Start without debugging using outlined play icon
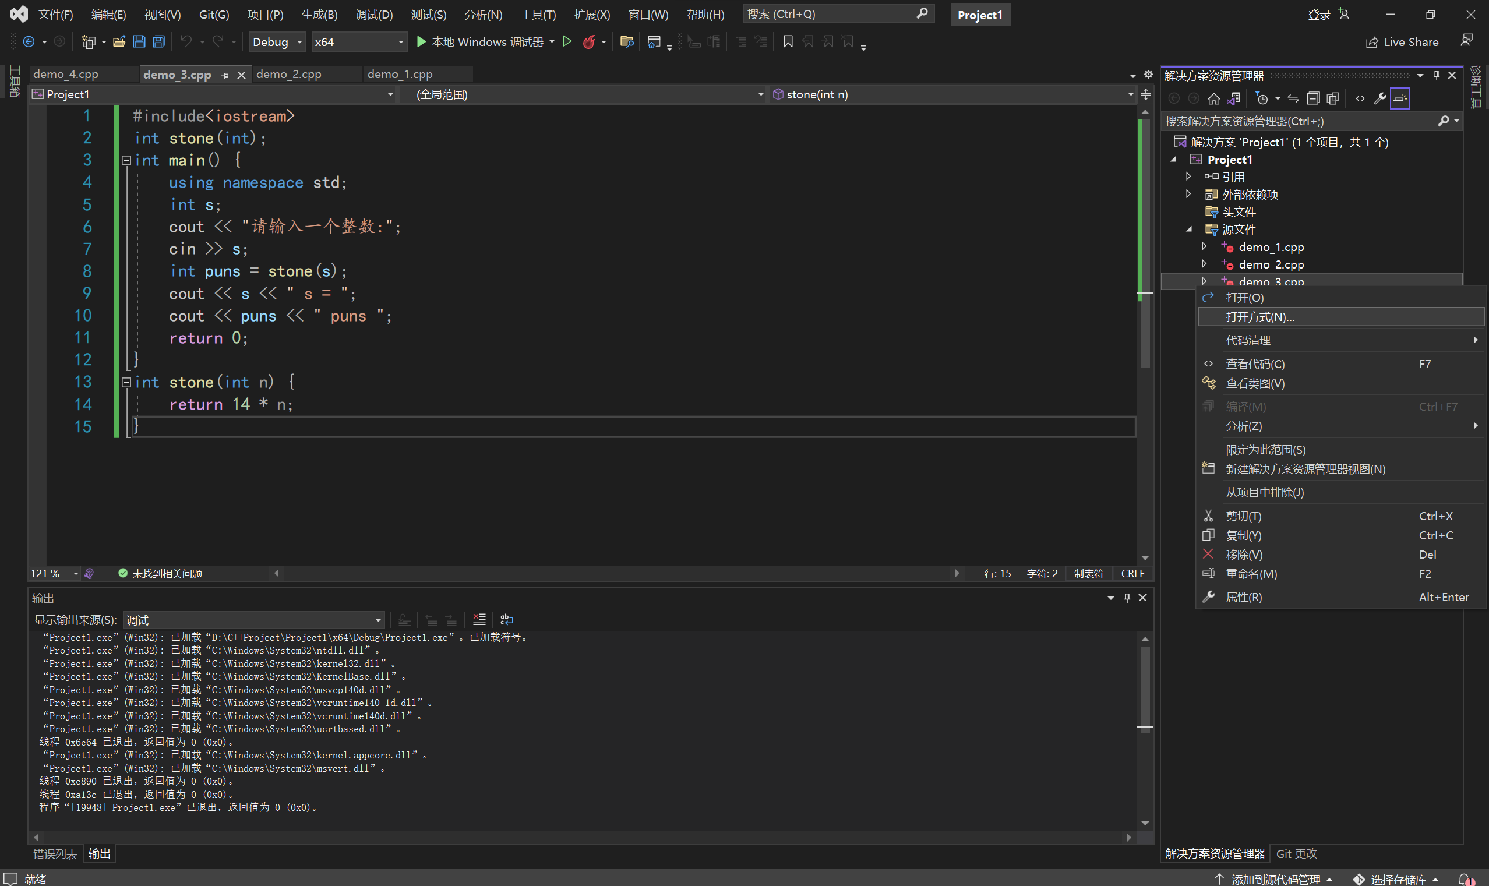Screen dimensions: 1489x886 [x=567, y=42]
